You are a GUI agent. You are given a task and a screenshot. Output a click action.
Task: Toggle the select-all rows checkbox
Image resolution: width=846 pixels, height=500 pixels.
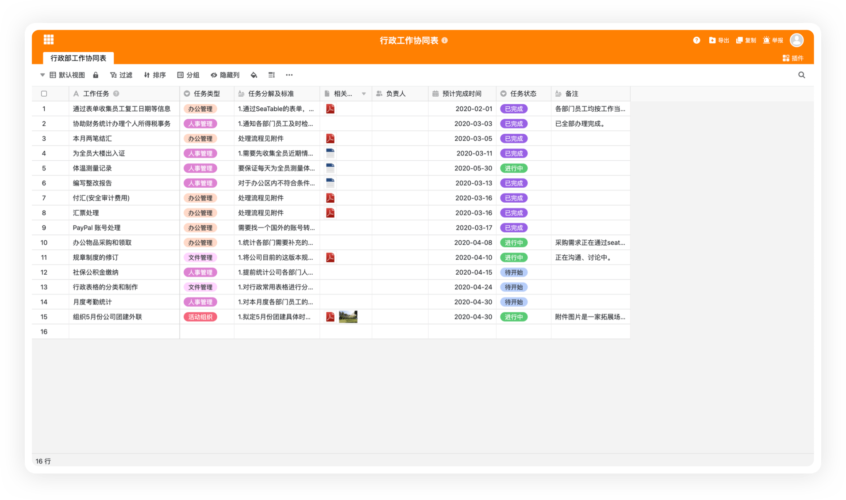(44, 94)
